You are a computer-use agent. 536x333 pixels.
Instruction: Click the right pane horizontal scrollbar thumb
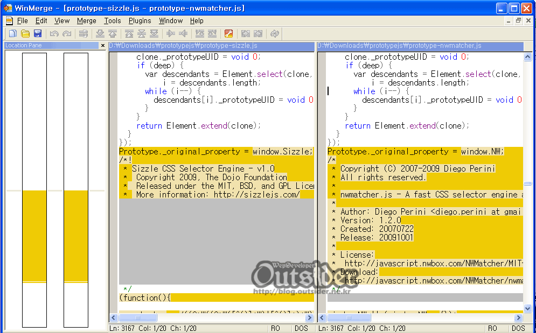(349, 317)
